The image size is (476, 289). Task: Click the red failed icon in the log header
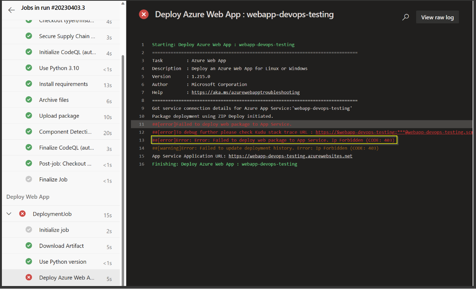pyautogui.click(x=144, y=14)
